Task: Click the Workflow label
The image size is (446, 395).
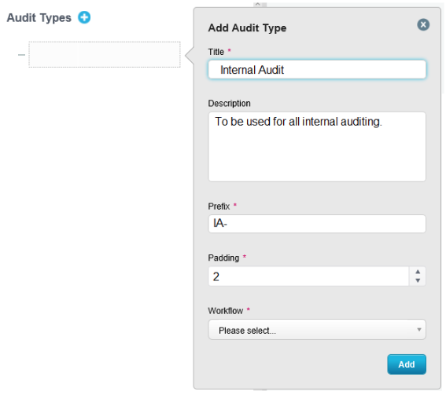Action: [x=226, y=311]
